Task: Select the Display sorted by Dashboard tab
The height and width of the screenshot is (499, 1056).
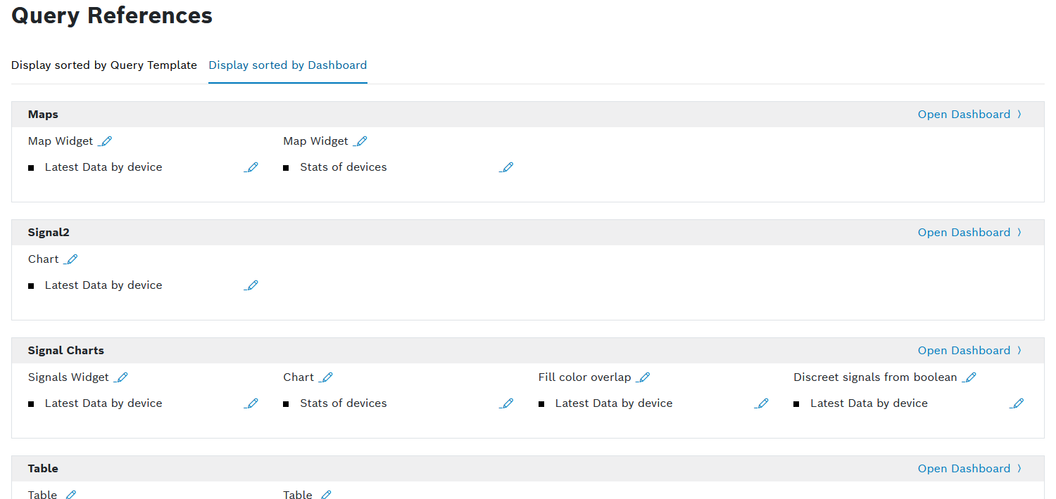Action: click(287, 65)
